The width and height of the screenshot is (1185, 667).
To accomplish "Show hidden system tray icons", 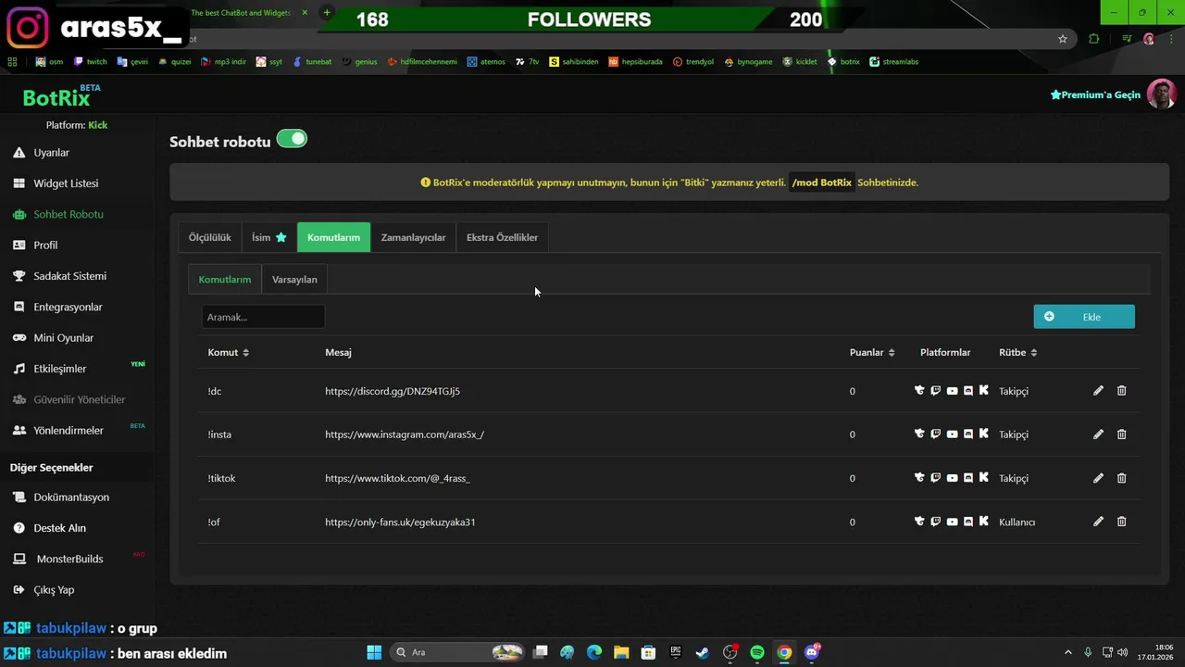I will click(1068, 652).
